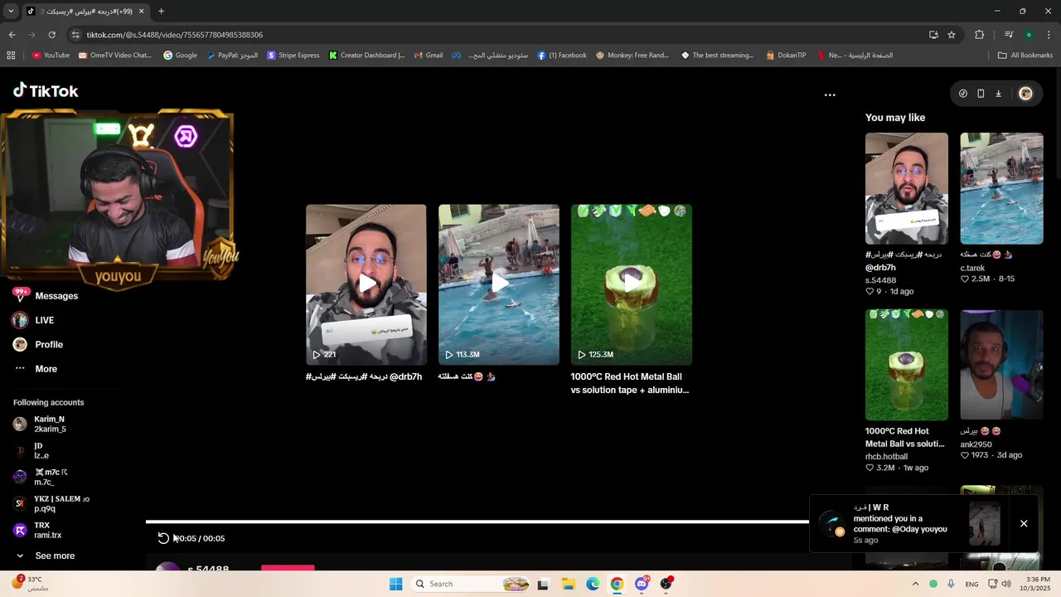Open Gmail bookmark
Image resolution: width=1061 pixels, height=597 pixels.
coord(429,56)
